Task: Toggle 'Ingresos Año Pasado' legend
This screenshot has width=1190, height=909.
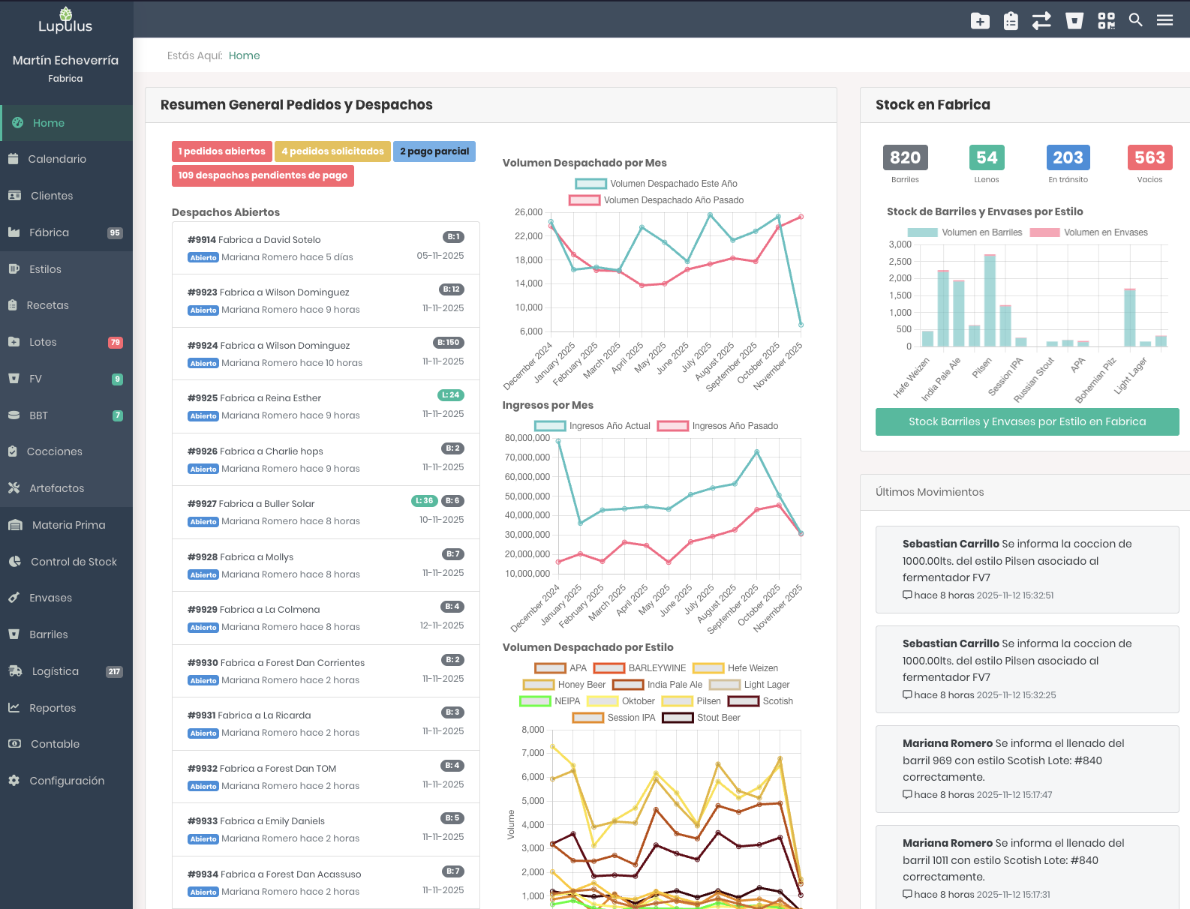Action: coord(718,426)
